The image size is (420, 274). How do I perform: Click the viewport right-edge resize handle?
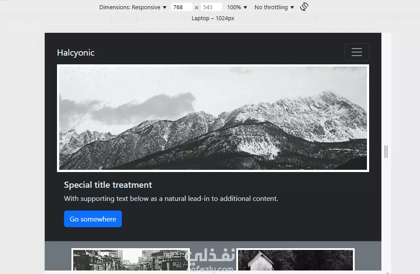tap(386, 151)
